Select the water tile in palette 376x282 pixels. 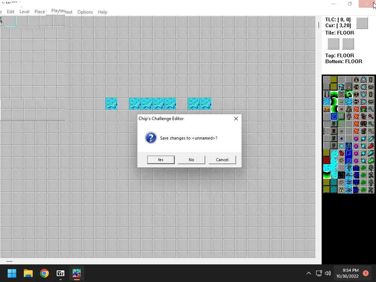pos(326,102)
